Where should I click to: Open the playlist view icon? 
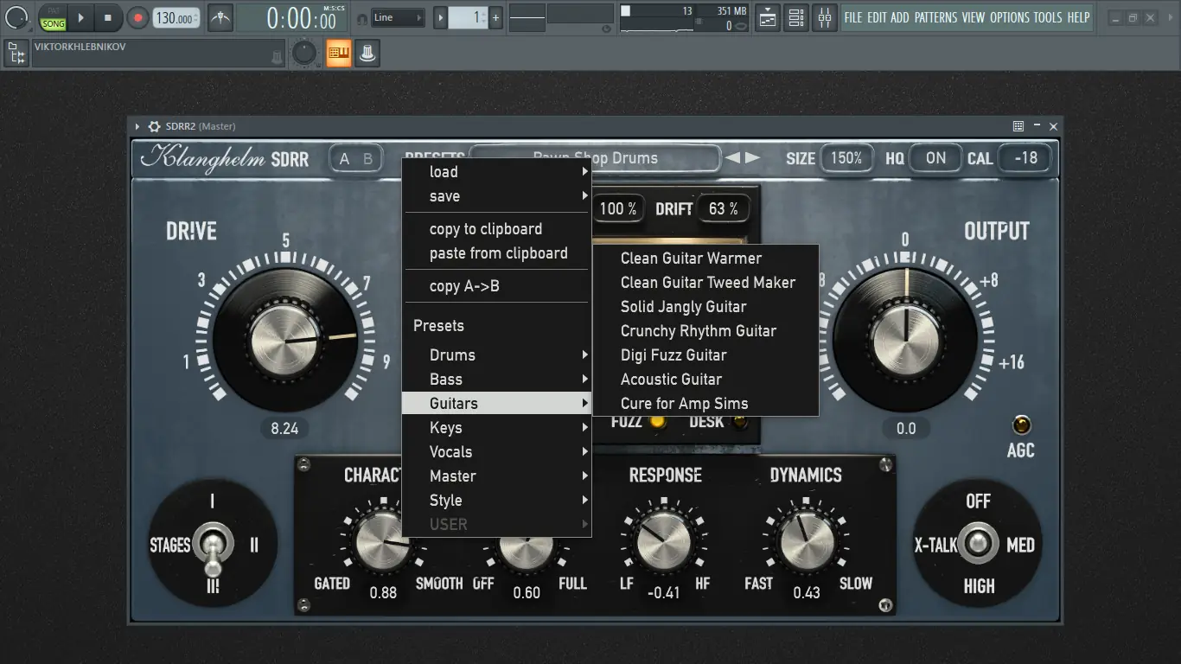(x=768, y=17)
